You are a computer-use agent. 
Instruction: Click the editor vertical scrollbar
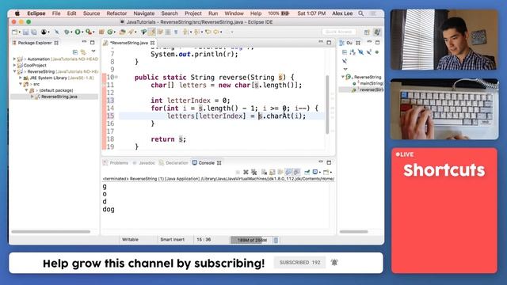click(x=327, y=104)
